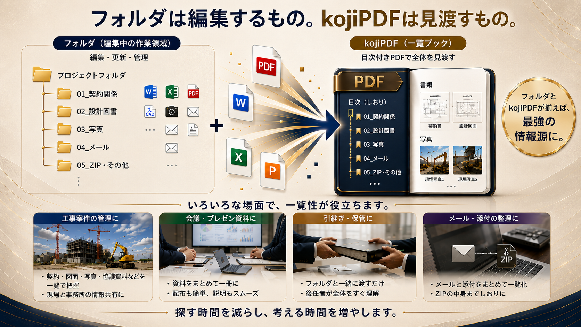581x327 pixels.
Task: Click the 目次付きPDFで全体を見渡す subtitle text
Action: (x=408, y=58)
